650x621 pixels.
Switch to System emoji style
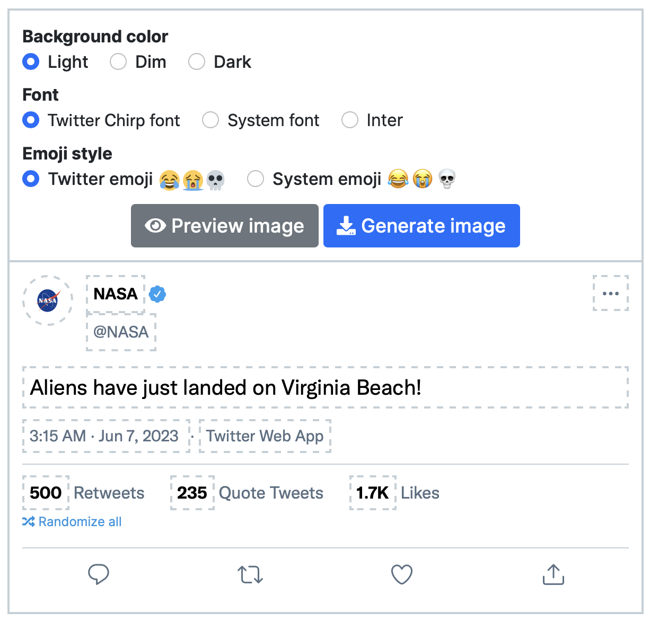point(256,179)
